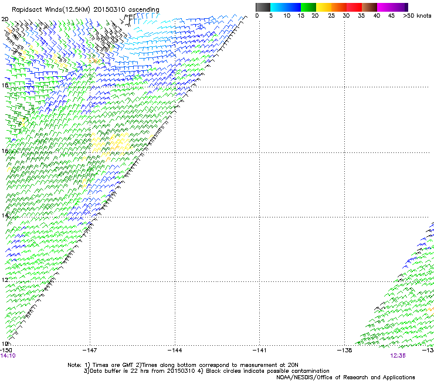
Task: Click the 16 latitude axis label
Action: click(x=5, y=151)
